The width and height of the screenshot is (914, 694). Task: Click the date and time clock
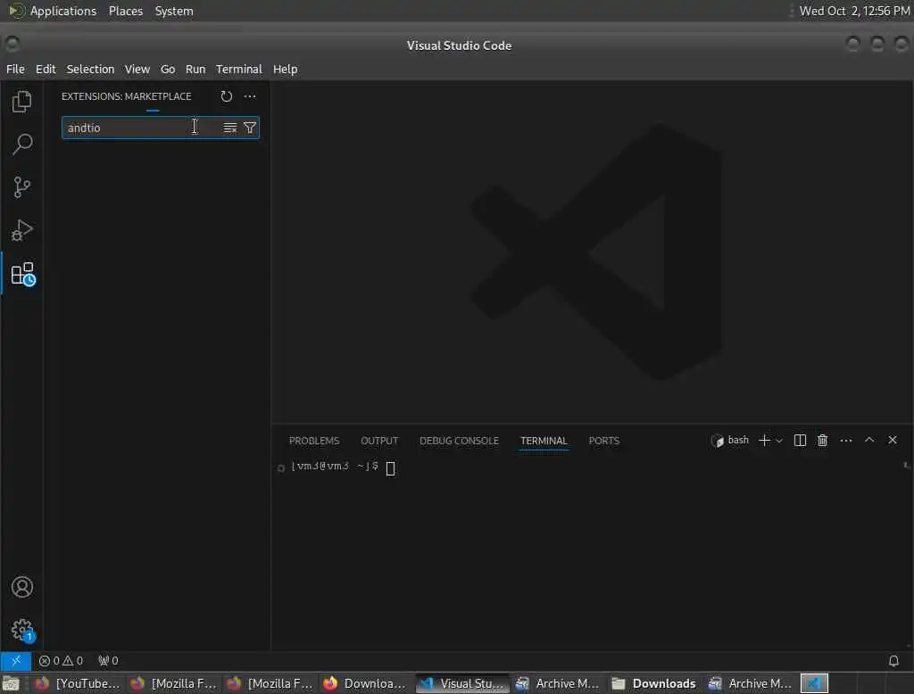click(x=854, y=11)
